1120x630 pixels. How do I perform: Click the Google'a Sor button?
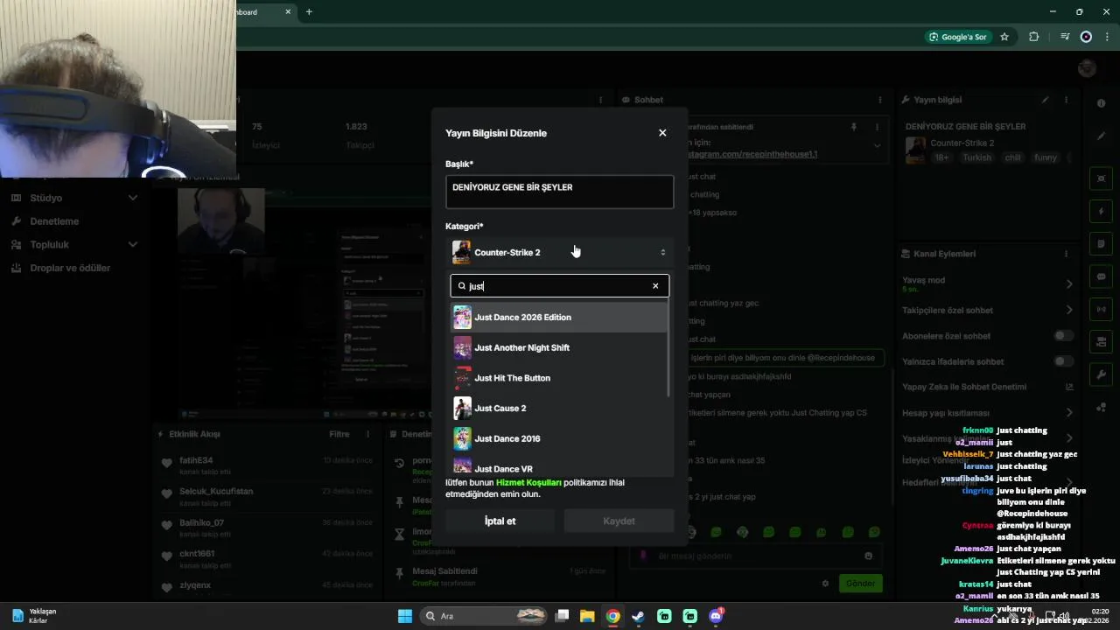point(958,37)
